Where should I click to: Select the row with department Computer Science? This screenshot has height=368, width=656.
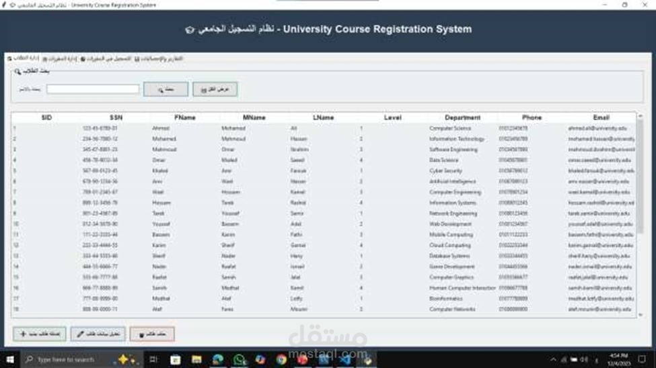tap(324, 128)
